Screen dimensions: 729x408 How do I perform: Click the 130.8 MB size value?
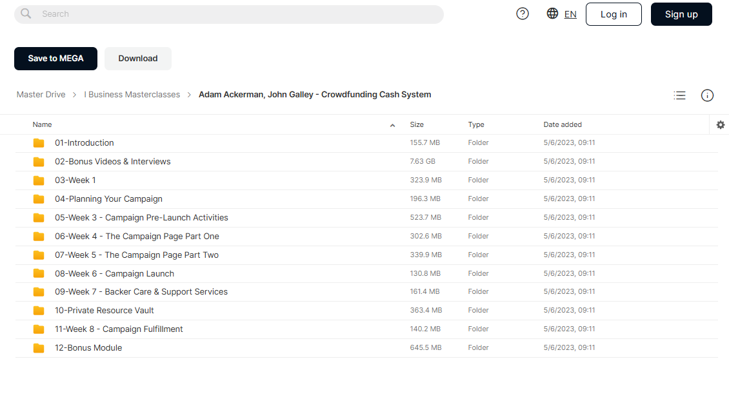(425, 273)
